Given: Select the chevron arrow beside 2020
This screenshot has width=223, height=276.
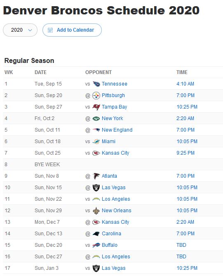Looking at the screenshot, I should click(x=30, y=30).
